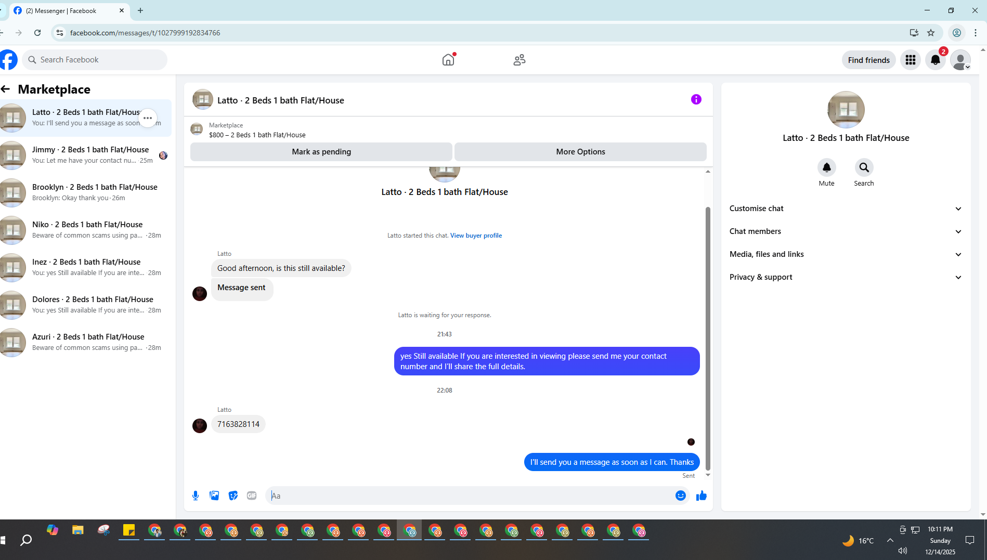987x560 pixels.
Task: Open the Dolores conversation
Action: tap(86, 305)
